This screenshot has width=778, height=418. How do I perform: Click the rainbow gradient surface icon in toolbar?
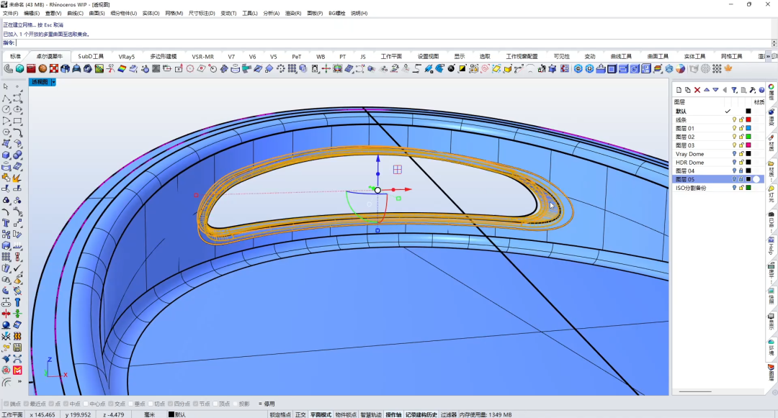click(x=122, y=69)
